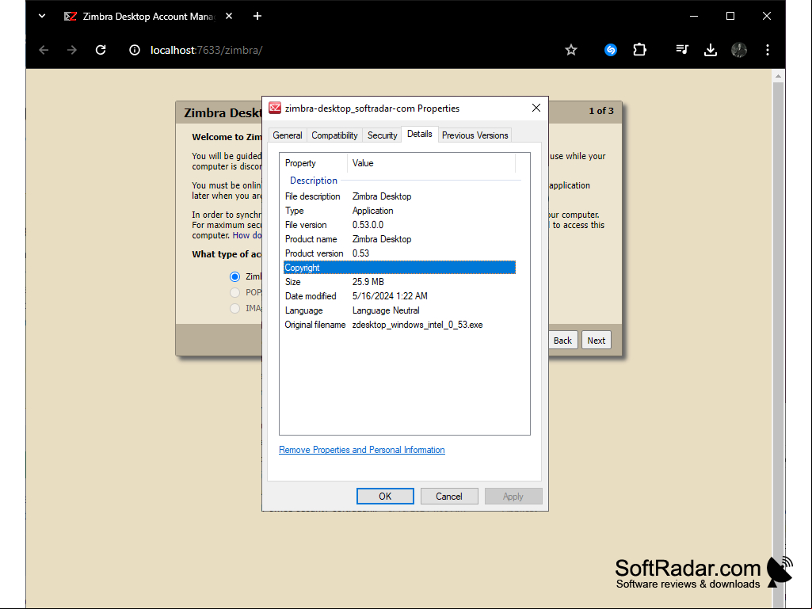812x609 pixels.
Task: Click the page scrollbar up arrow
Action: click(778, 75)
